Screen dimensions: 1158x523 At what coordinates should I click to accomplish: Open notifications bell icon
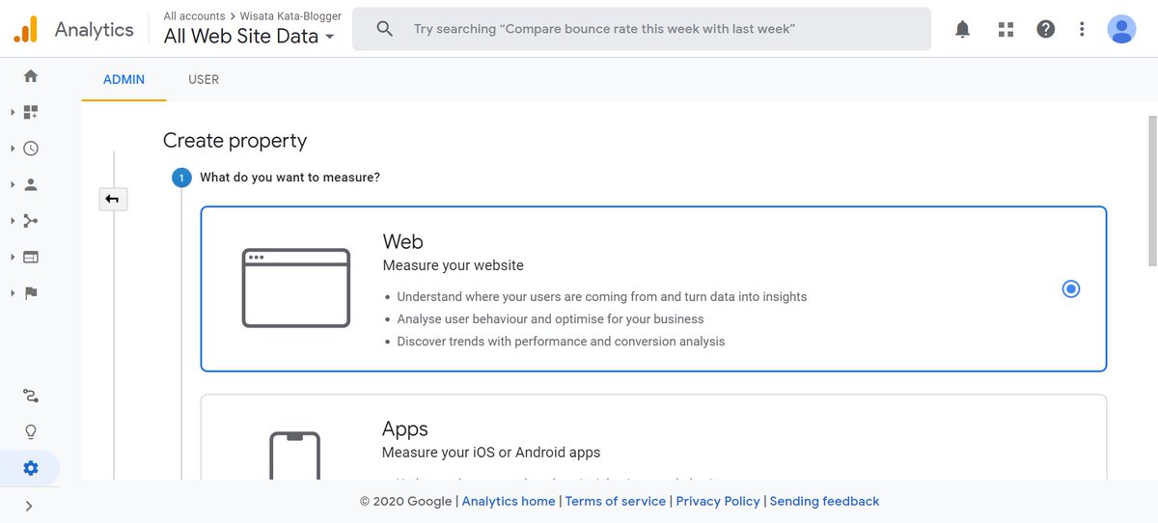click(962, 29)
